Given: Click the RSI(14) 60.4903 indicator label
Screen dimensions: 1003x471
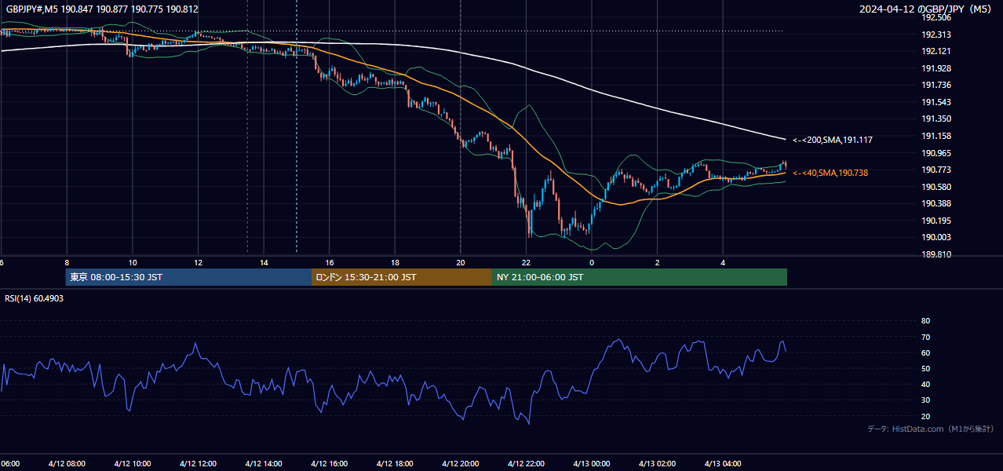Looking at the screenshot, I should click(35, 298).
